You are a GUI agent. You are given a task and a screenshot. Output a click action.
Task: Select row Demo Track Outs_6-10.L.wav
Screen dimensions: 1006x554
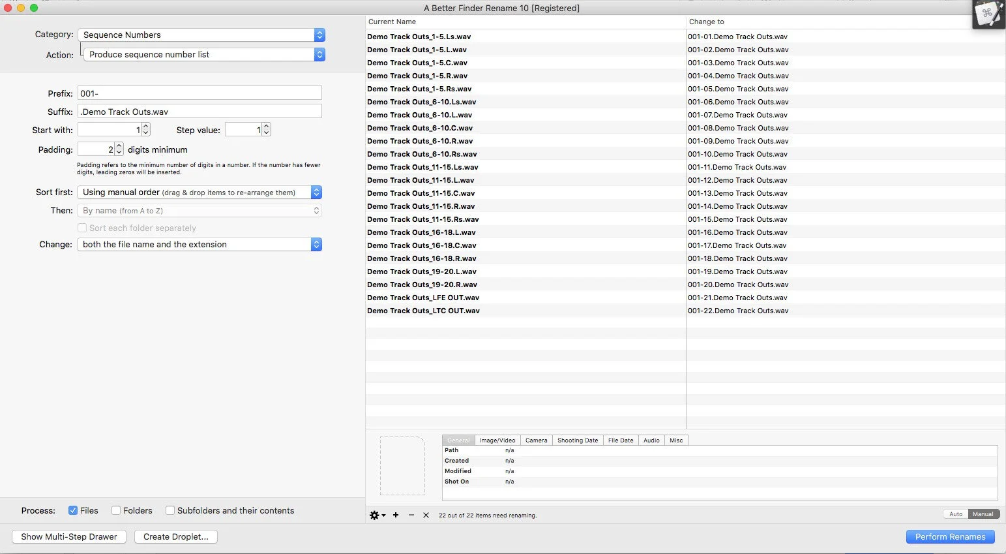(525, 115)
